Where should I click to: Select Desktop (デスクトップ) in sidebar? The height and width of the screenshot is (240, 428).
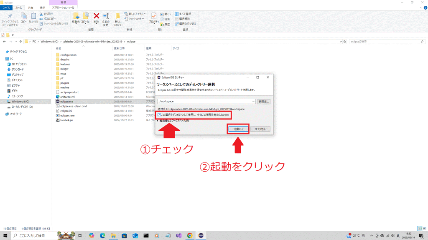point(18,75)
